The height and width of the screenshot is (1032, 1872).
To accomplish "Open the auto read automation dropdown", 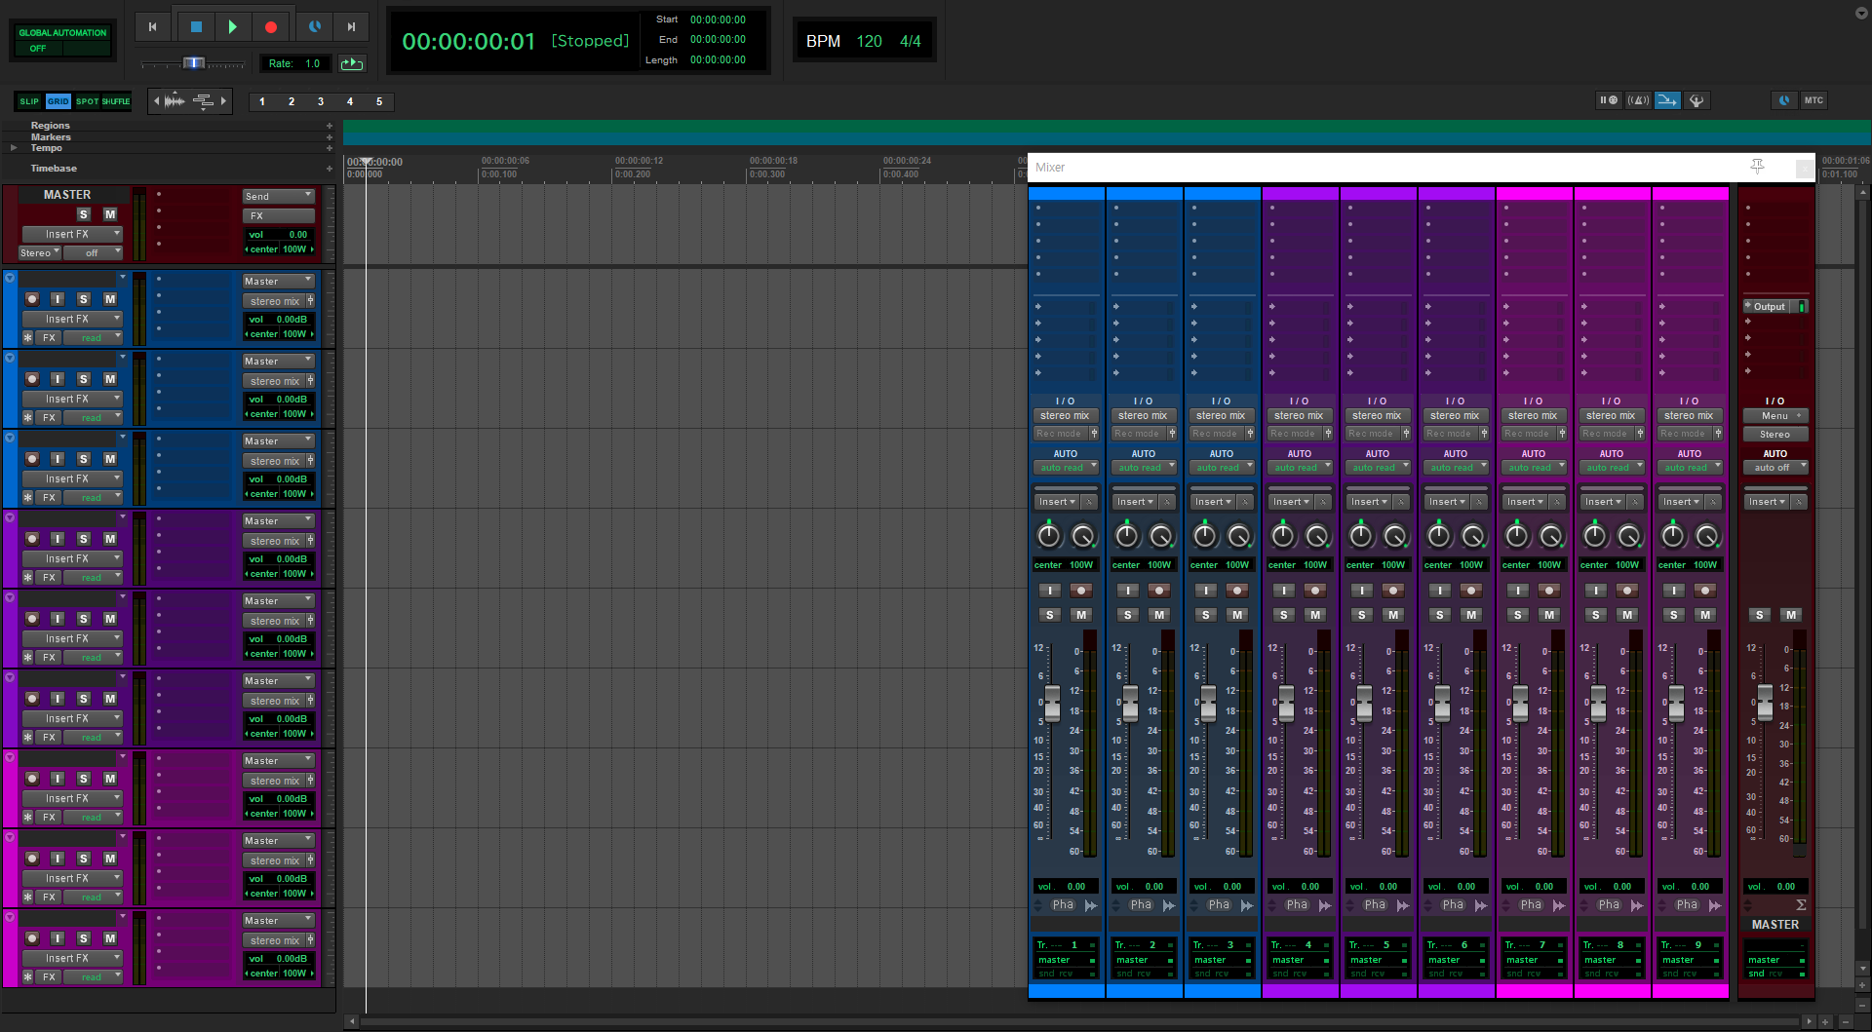I will [x=1066, y=468].
